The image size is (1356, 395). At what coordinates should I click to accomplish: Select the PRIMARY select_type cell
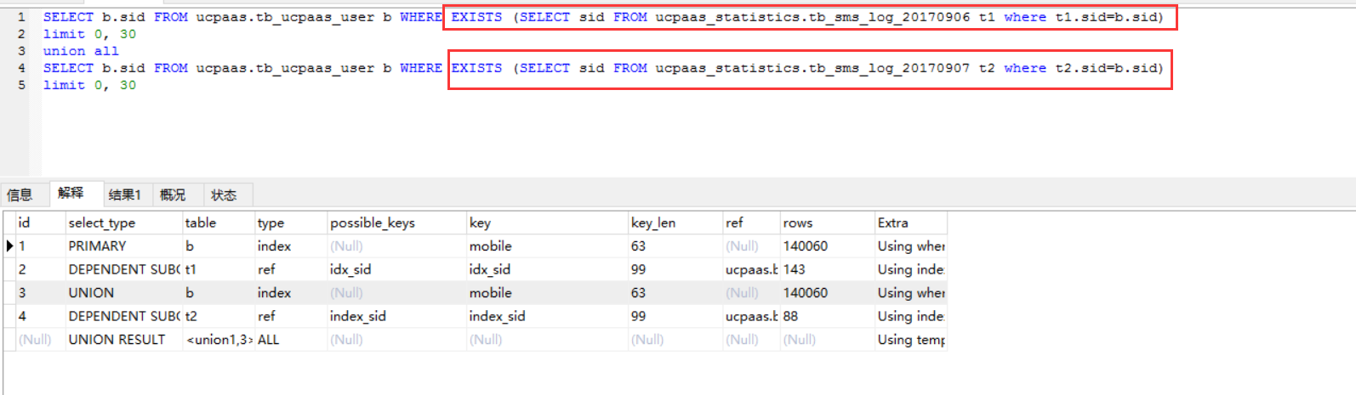pos(123,246)
